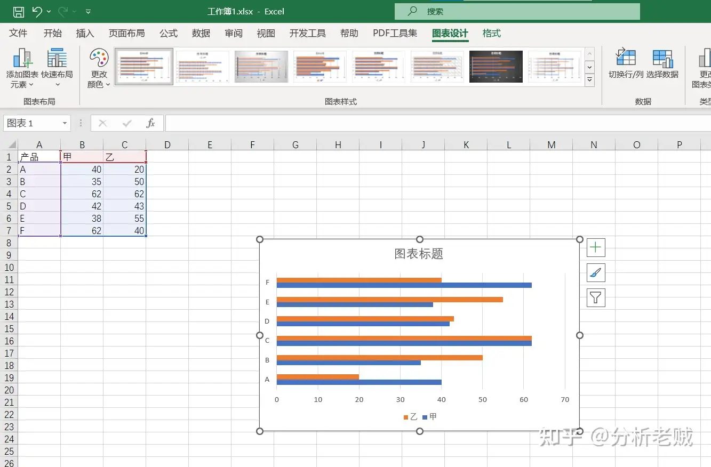Click cell B1 containing 甲
711x467 pixels.
coord(82,157)
